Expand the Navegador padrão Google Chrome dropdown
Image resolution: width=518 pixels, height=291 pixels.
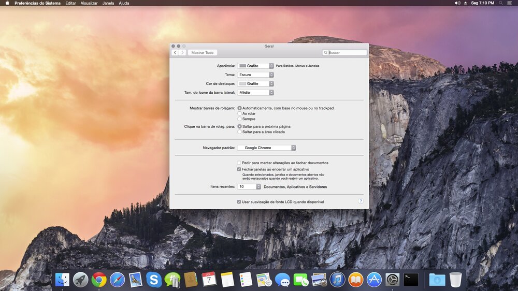[267, 148]
